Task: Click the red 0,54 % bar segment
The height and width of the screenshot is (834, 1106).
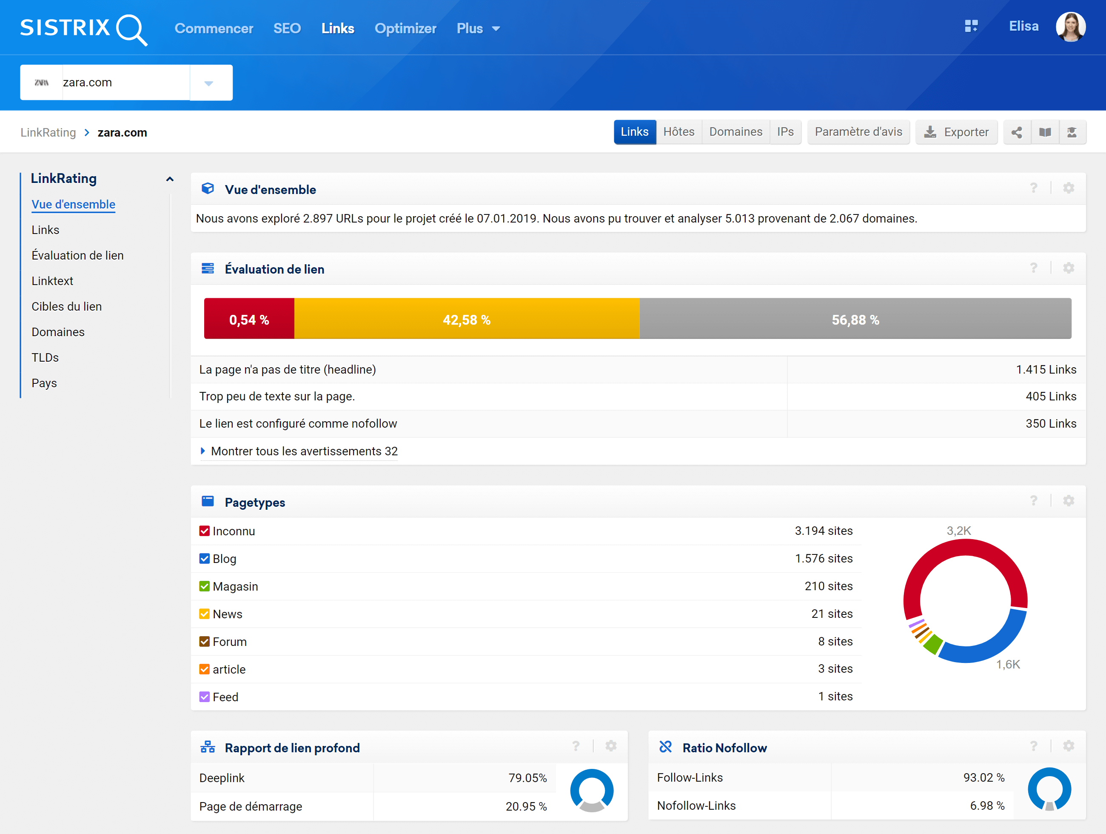Action: tap(249, 319)
